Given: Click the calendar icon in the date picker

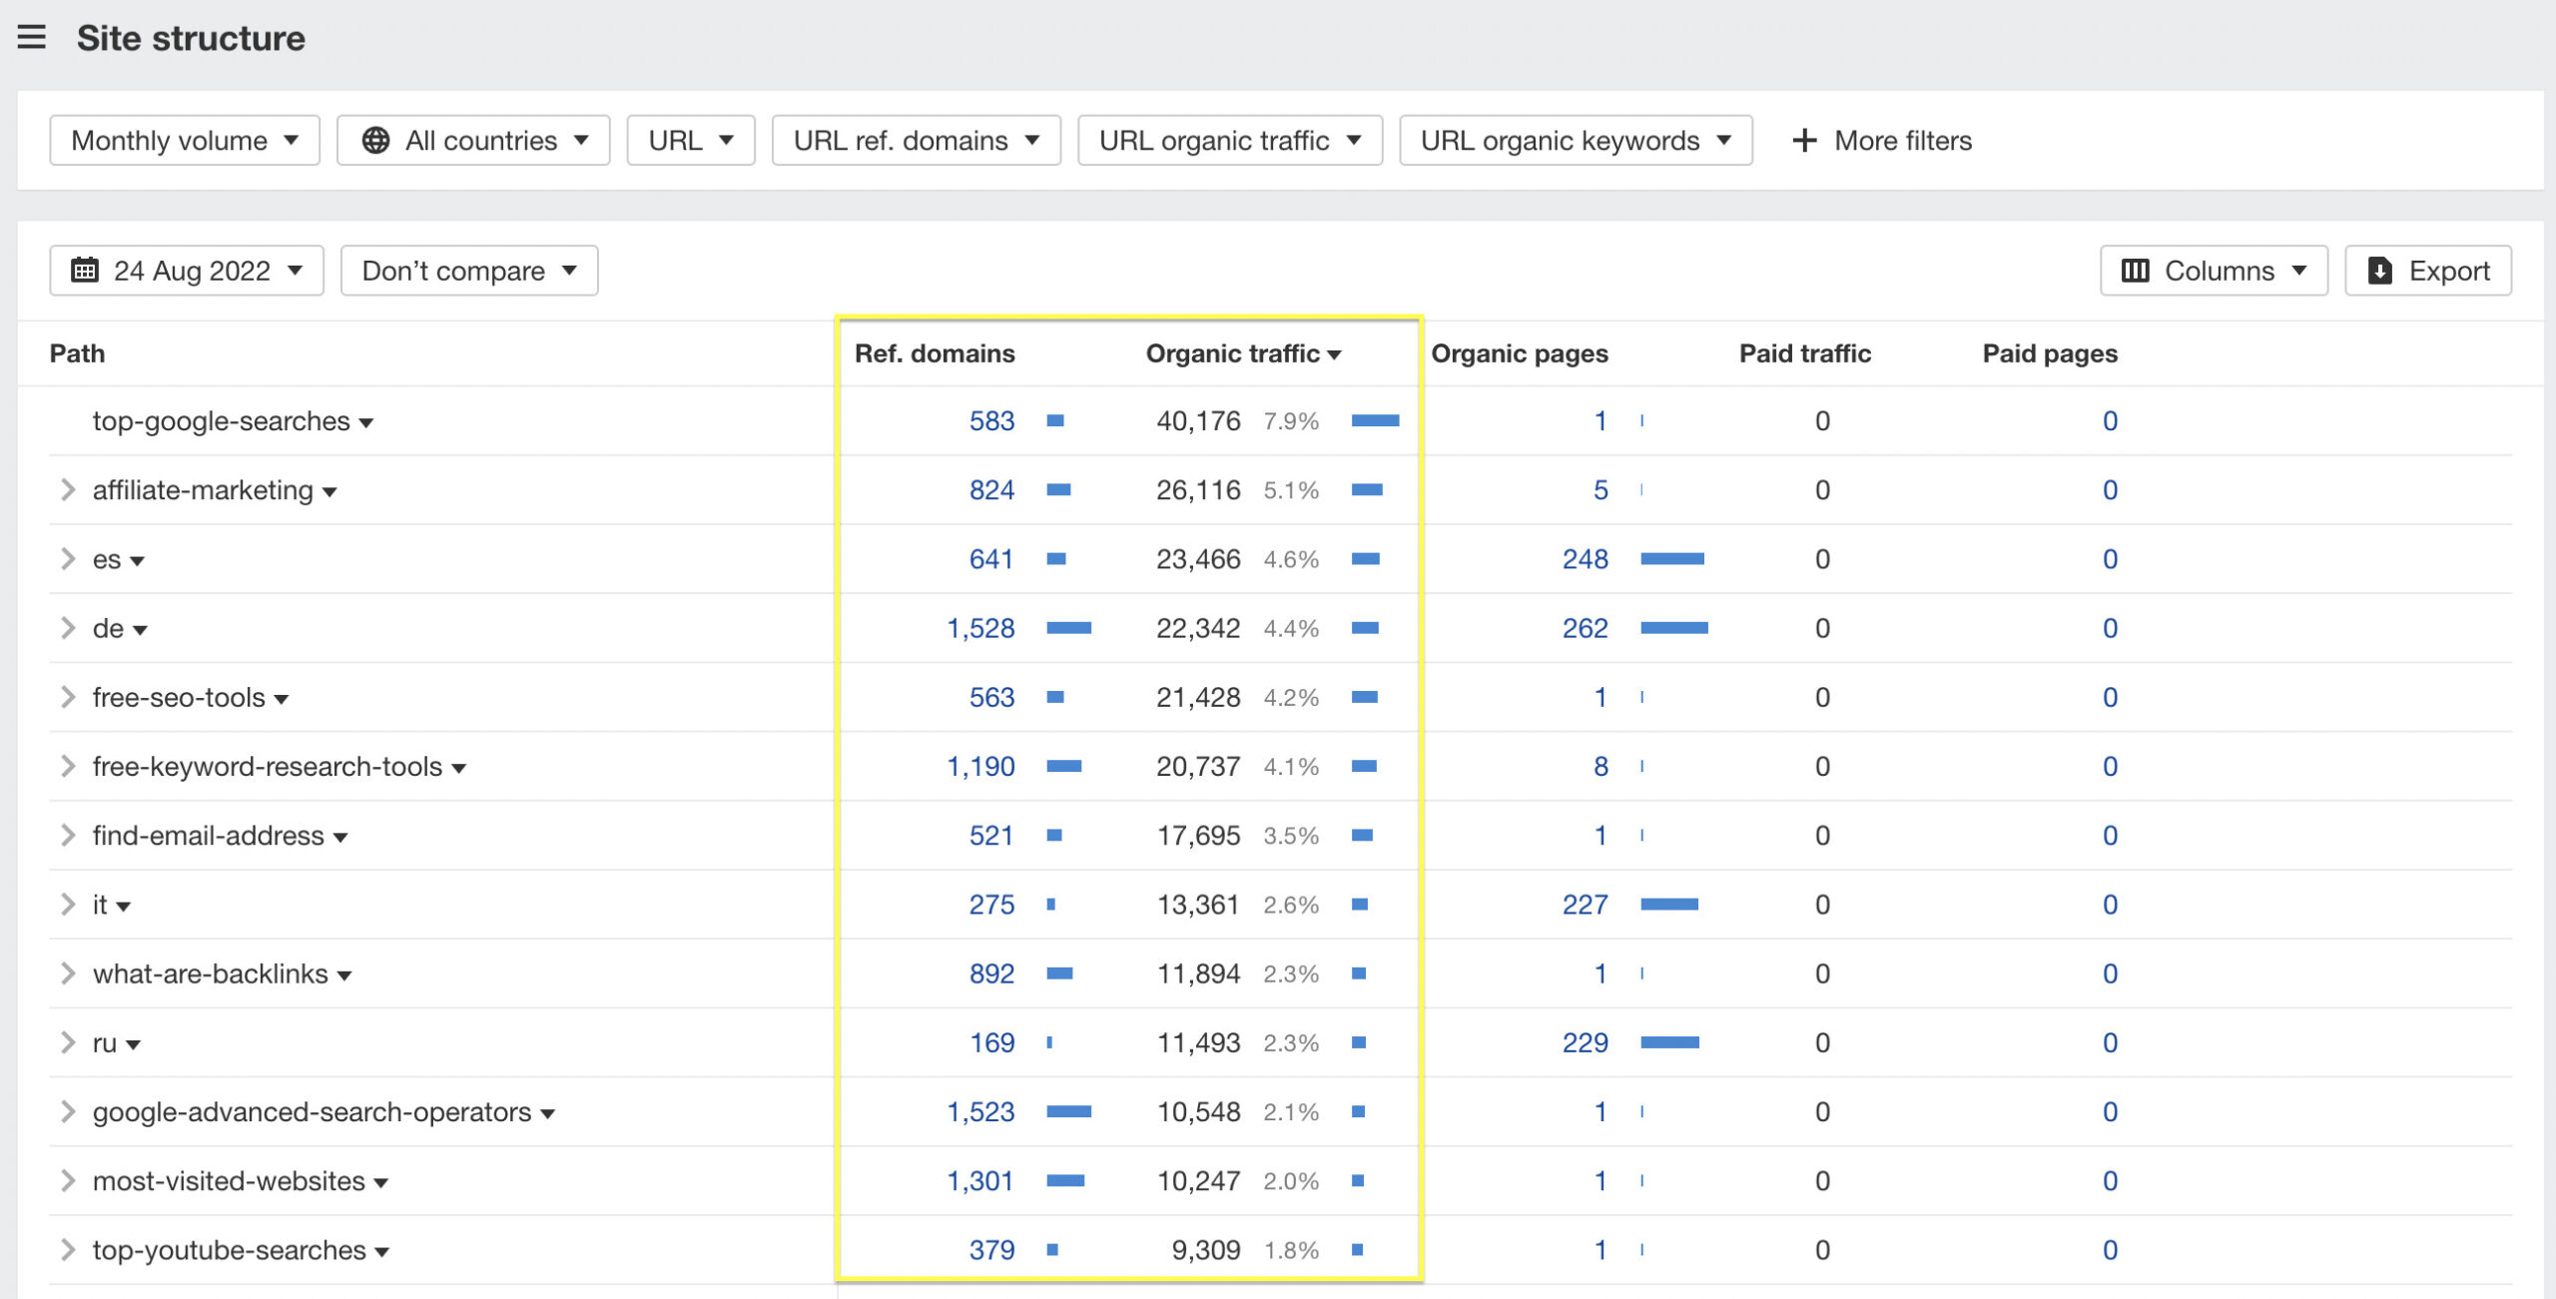Looking at the screenshot, I should (x=85, y=270).
